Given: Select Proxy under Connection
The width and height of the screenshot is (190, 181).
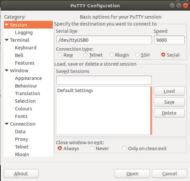Looking at the screenshot, I should (22, 139).
